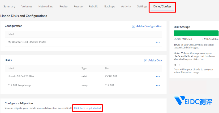Screen dimensions: 219x113
Task: Select the Resize tab
Action: (x=63, y=7)
